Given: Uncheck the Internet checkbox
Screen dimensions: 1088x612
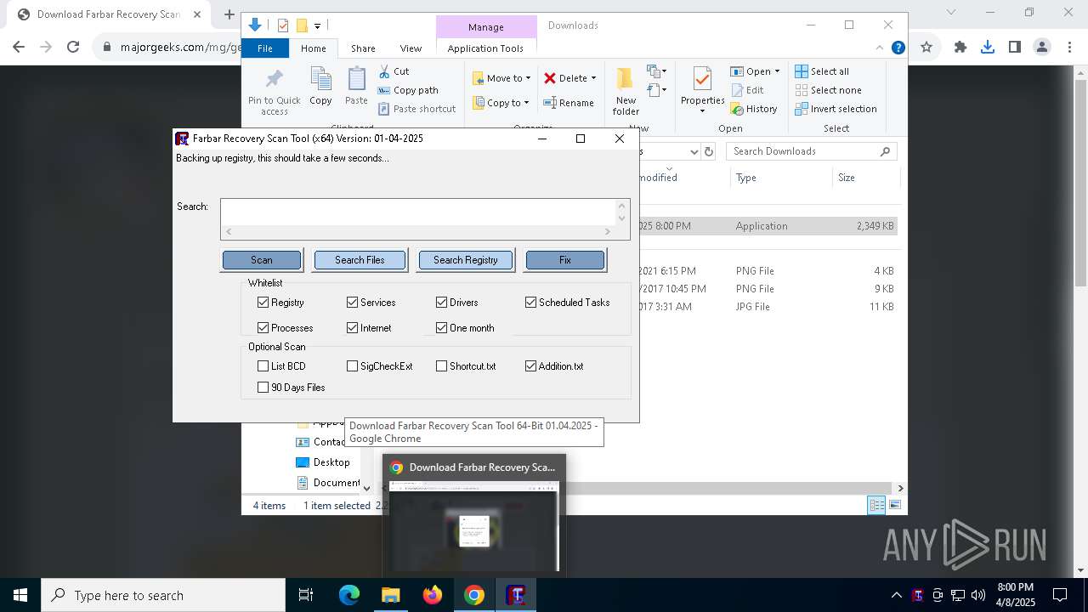Looking at the screenshot, I should click(352, 328).
